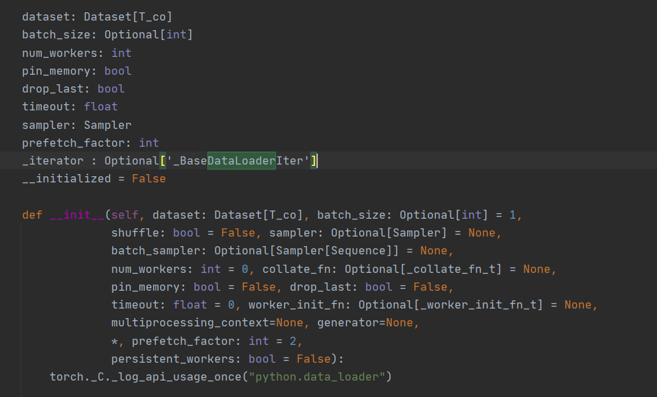Click 'Sampler[Sequence]' type in batch_sampler line

pos(334,250)
